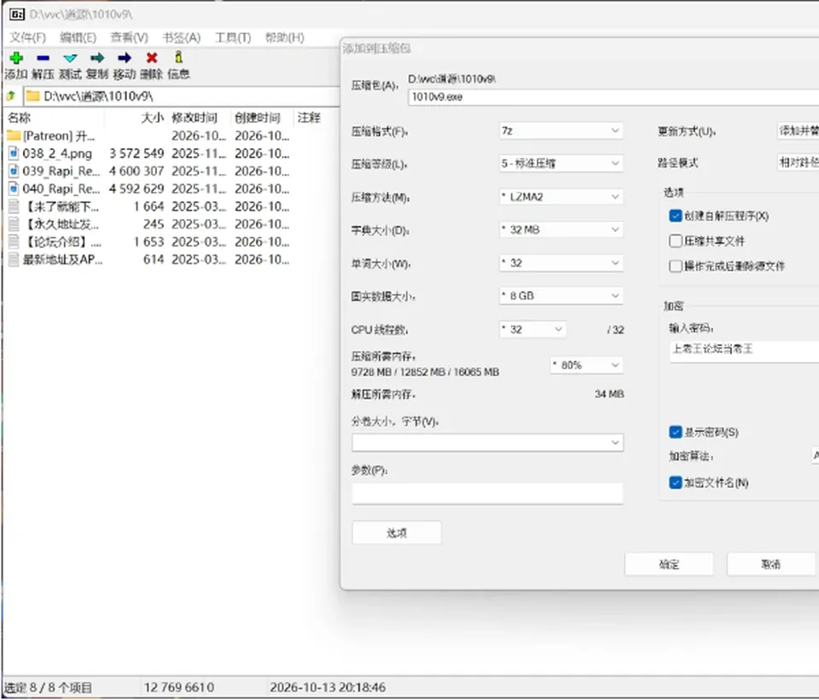Click the red X Delete (删除) icon
This screenshot has width=819, height=700.
(152, 57)
